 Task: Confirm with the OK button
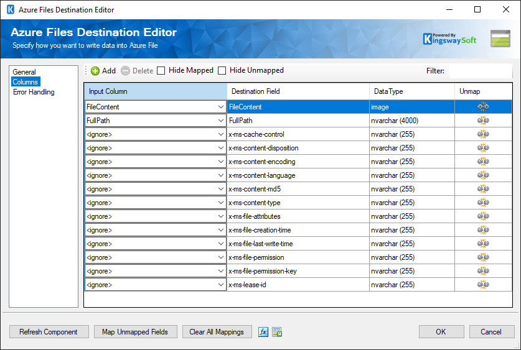tap(441, 332)
